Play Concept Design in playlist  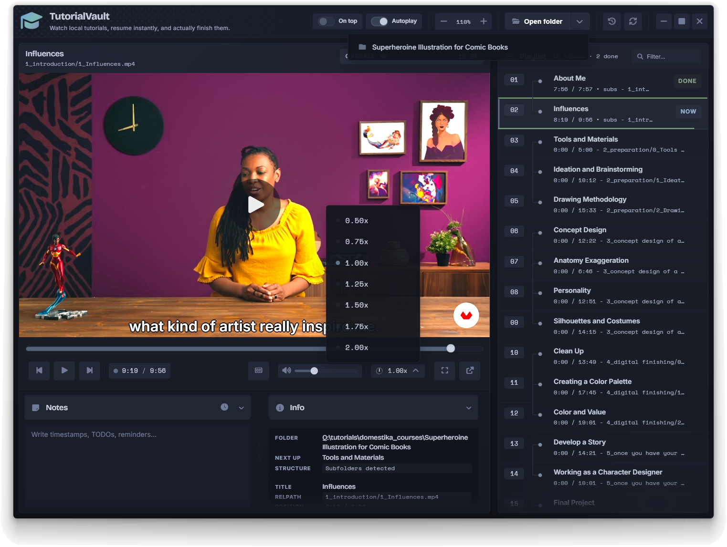click(602, 235)
